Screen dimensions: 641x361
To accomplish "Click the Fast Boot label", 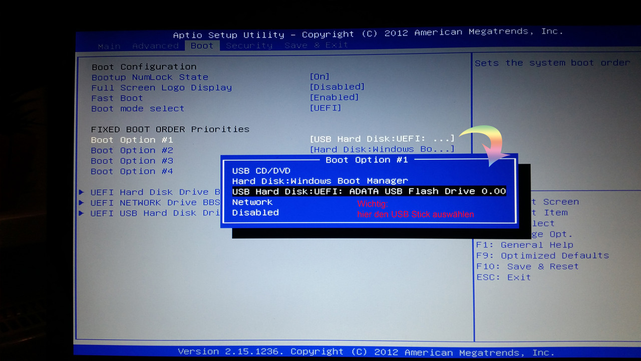I will 117,98.
